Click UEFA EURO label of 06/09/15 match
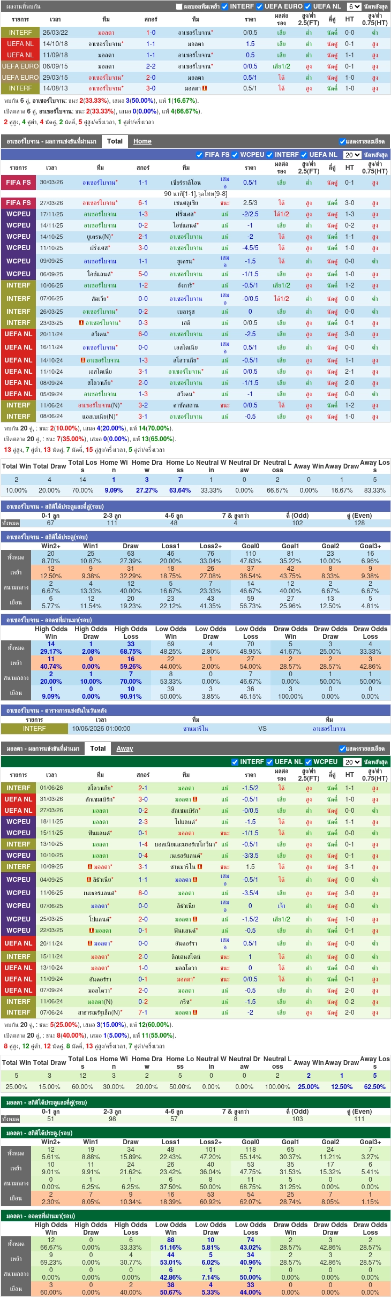The image size is (391, 1300). (20, 66)
